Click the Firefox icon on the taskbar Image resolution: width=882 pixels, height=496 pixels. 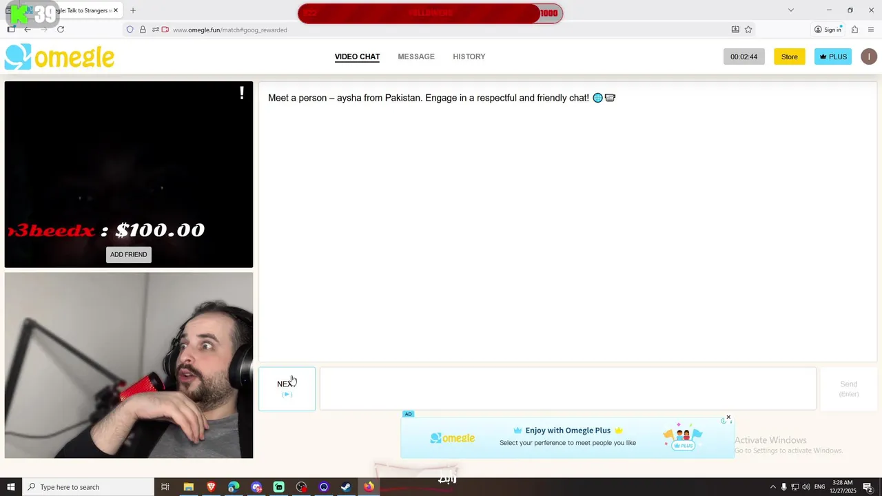pos(369,487)
